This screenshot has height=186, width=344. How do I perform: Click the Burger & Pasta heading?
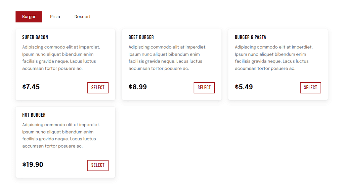250,37
